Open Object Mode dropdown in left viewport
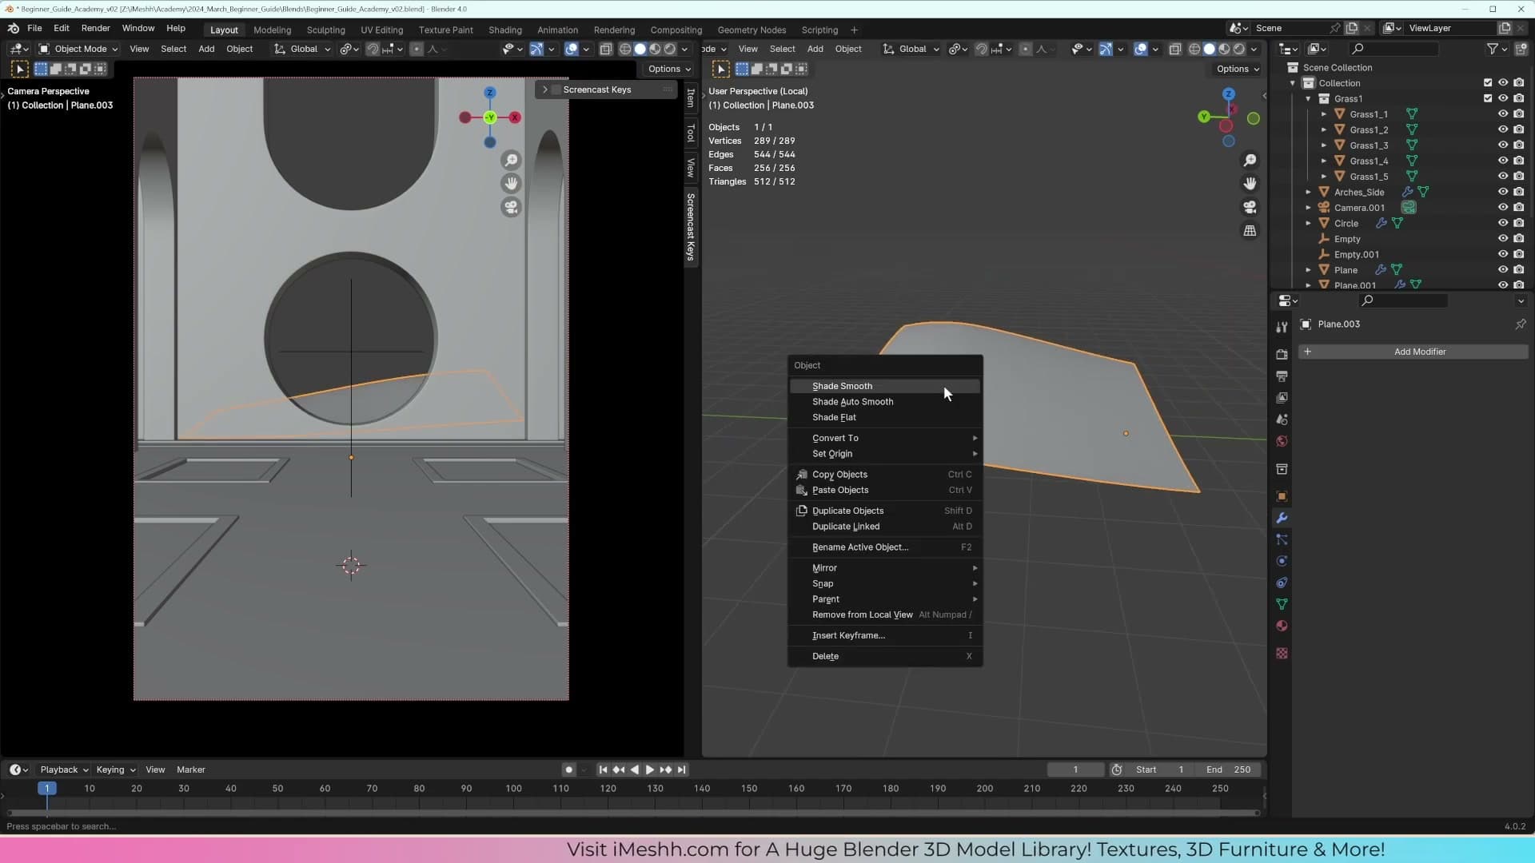This screenshot has width=1535, height=863. tap(78, 49)
